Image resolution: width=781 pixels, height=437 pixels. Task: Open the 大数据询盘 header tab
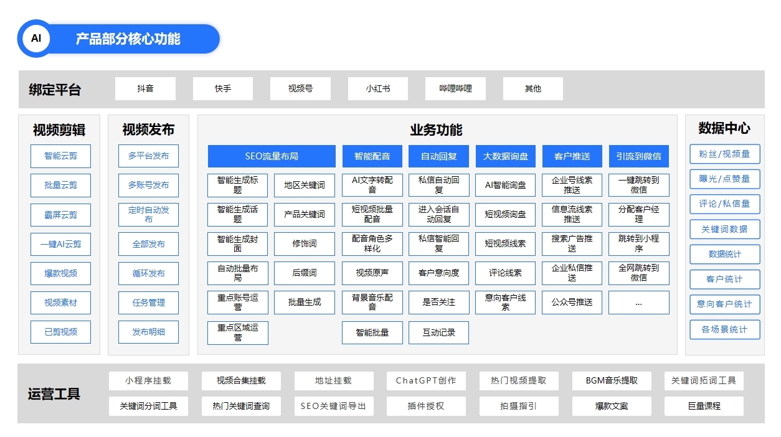[505, 156]
